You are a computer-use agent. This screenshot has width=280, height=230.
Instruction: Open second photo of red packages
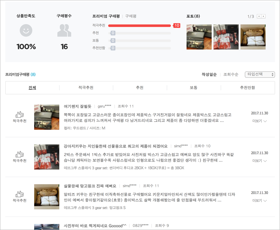pos(226,37)
